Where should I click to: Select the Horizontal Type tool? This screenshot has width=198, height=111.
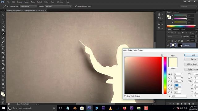pos(3,72)
